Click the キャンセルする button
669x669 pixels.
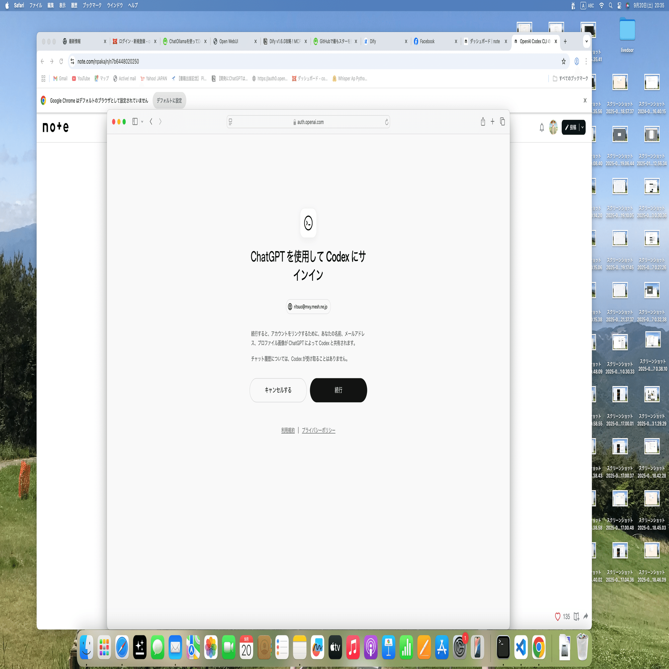point(278,390)
